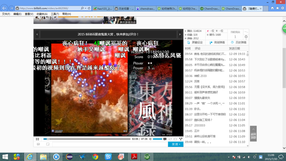Open 历史弹幕 danmaku history
The width and height of the screenshot is (286, 161).
(239, 42)
